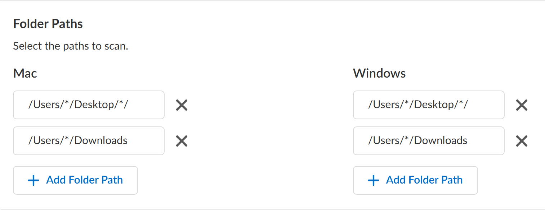This screenshot has width=545, height=213.
Task: Delete the Windows Downloads folder path
Action: (x=522, y=141)
